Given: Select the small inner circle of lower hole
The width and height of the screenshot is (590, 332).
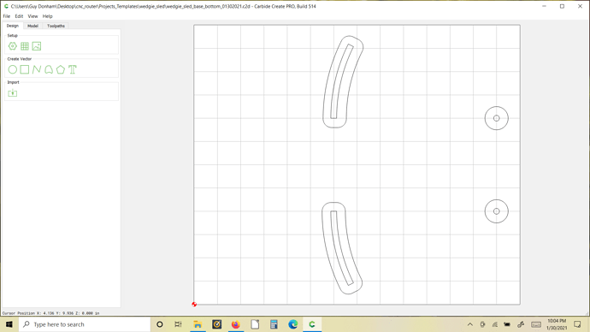Looking at the screenshot, I should point(497,211).
